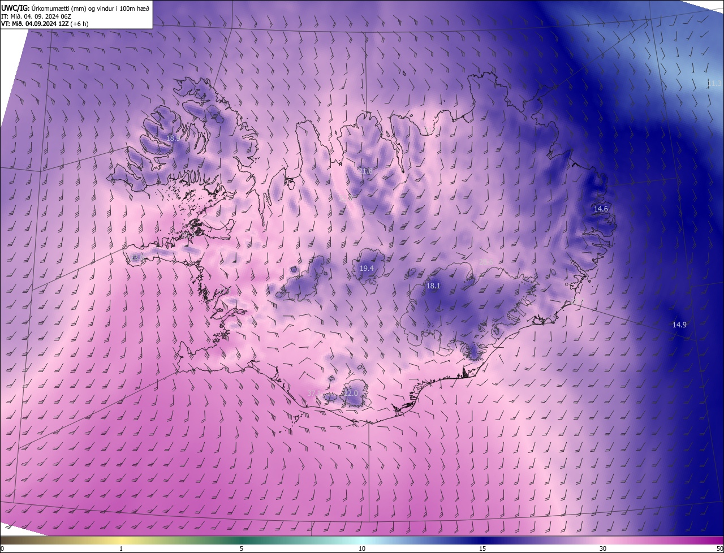Screen dimensions: 724x553
Task: Click the 0 label on the color scale
Action: (x=2, y=548)
